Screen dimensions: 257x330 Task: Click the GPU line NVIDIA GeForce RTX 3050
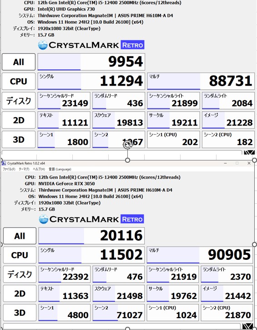tap(66, 184)
